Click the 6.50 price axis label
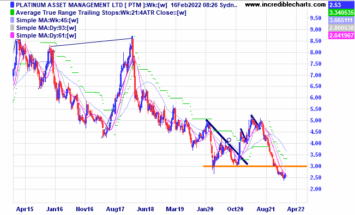Screen dimensions: 355x215 click(x=316, y=86)
